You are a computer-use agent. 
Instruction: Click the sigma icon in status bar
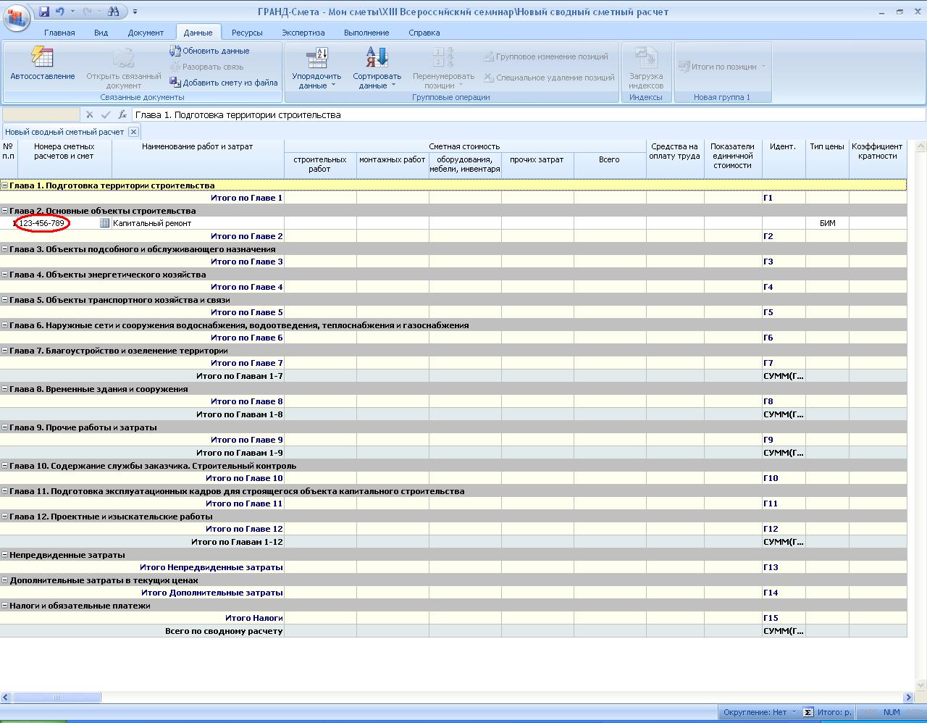click(808, 712)
